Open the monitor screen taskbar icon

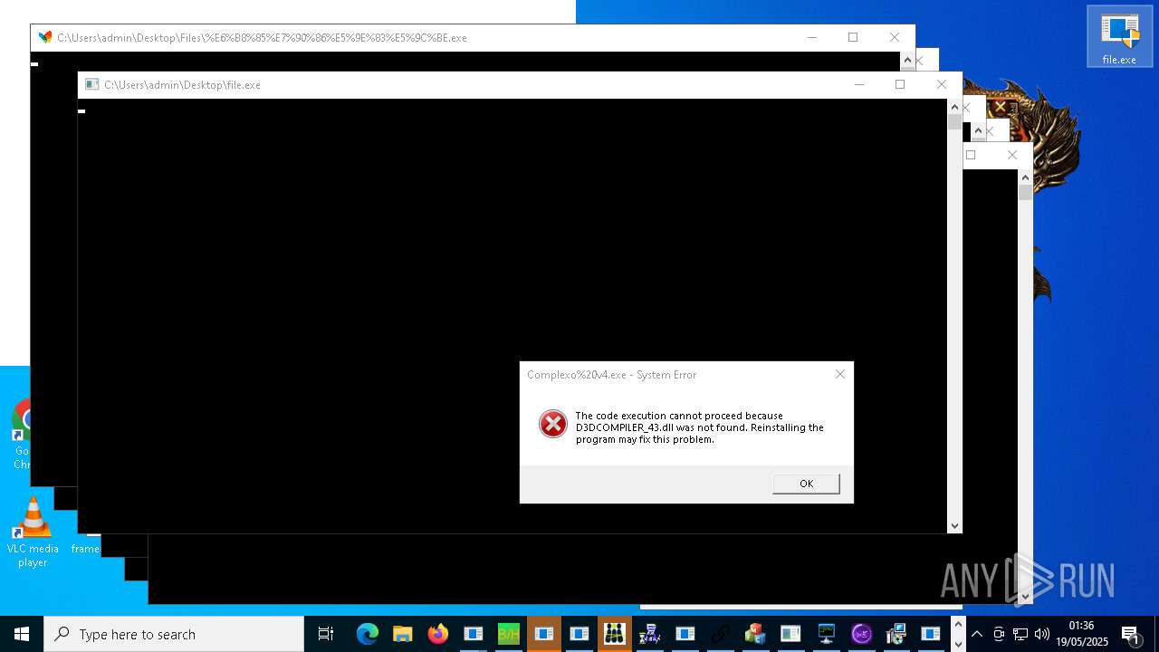[x=826, y=634]
